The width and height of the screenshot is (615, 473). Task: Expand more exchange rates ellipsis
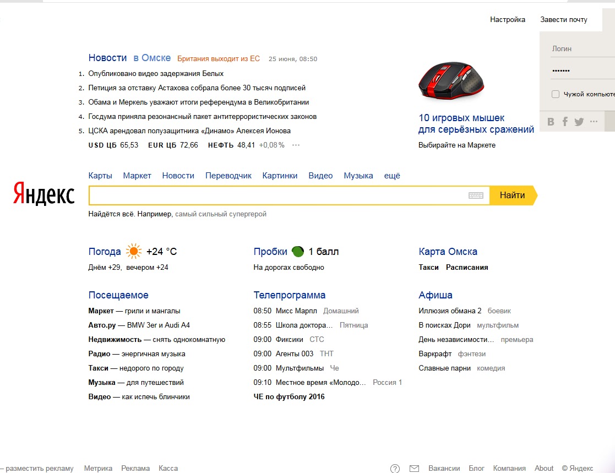pos(296,145)
